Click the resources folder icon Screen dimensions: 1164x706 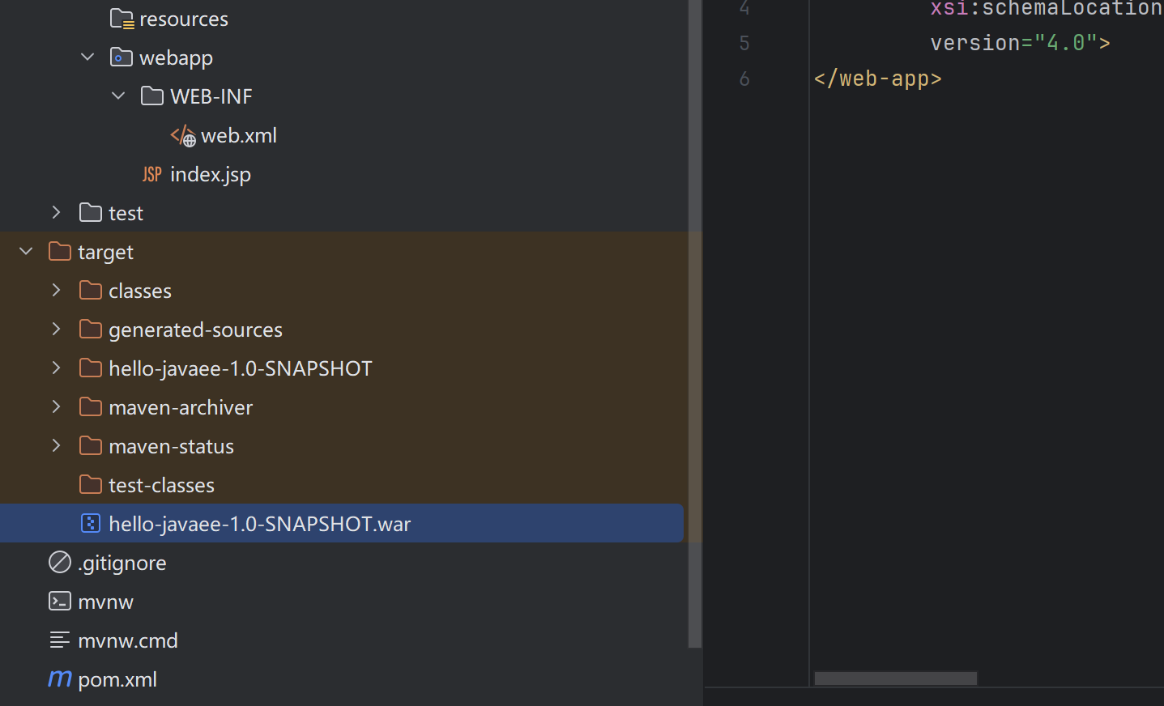pos(122,19)
